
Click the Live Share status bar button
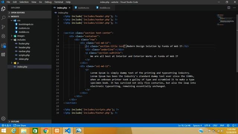[x=20, y=125]
